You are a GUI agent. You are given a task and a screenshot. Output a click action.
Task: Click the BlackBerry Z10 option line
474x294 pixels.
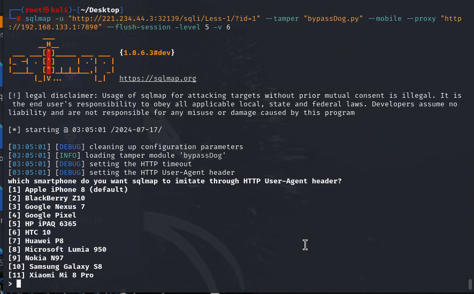pos(47,198)
